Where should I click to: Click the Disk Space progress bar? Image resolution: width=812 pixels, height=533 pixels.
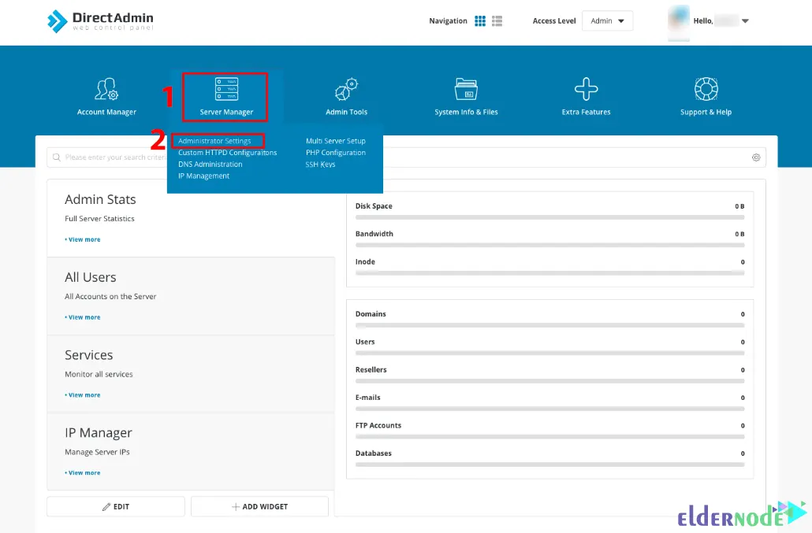[x=549, y=217]
